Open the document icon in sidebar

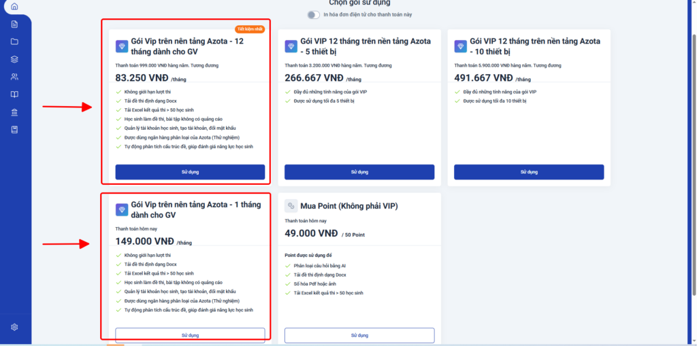click(15, 24)
